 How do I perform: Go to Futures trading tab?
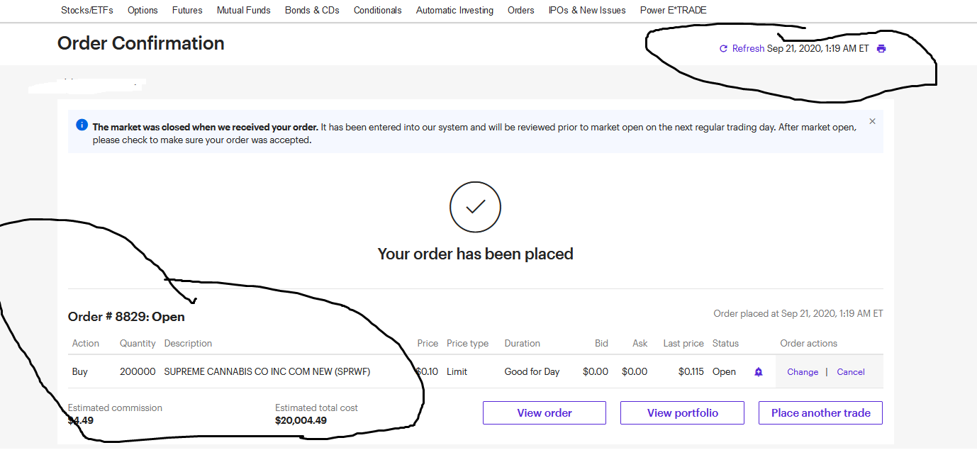(187, 10)
